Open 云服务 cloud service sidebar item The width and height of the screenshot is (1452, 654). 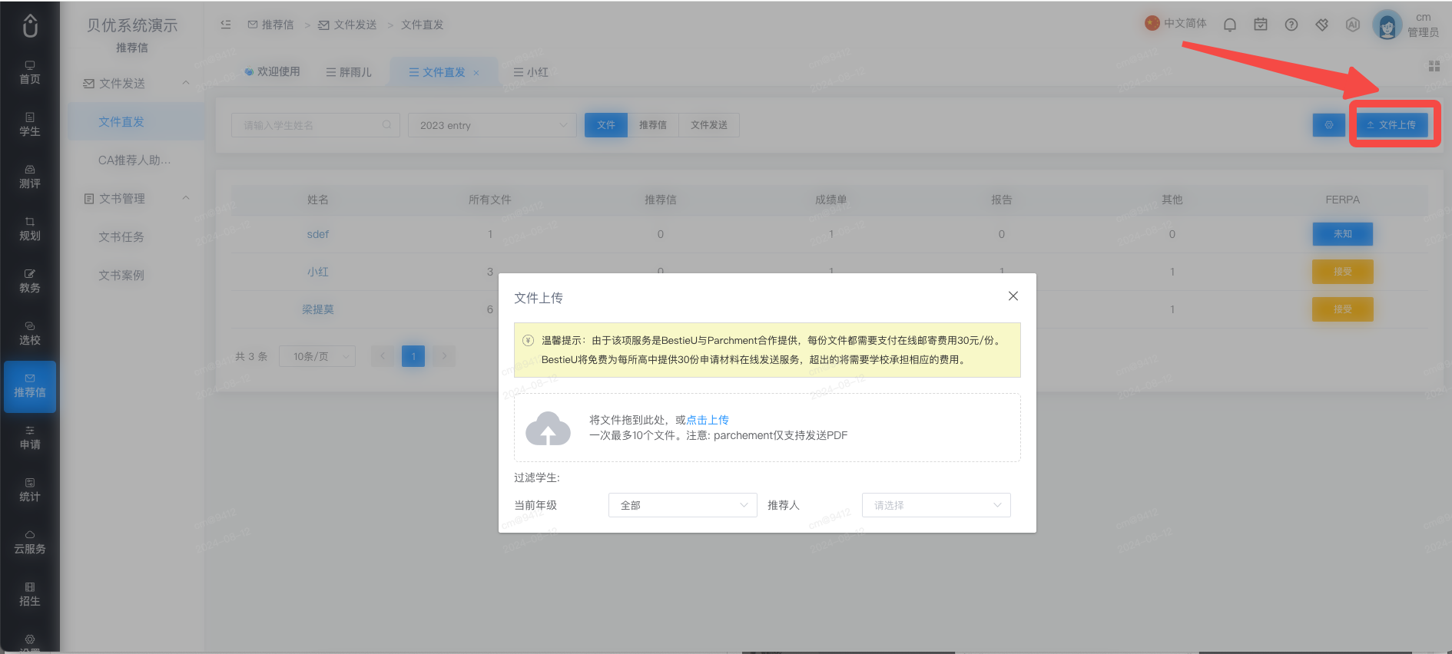coord(30,542)
